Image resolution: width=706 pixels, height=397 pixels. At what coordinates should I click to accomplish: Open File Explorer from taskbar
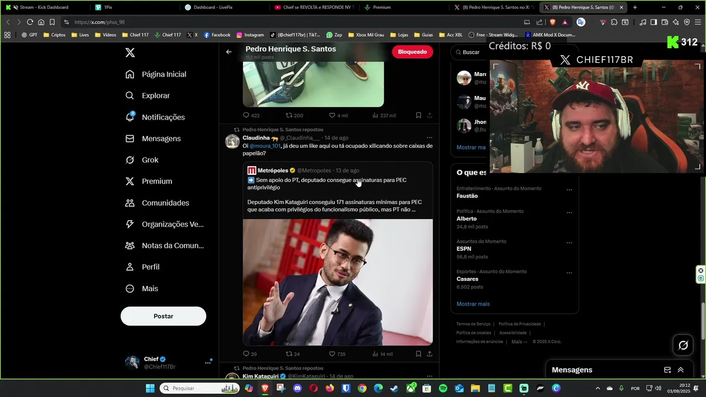point(475,388)
